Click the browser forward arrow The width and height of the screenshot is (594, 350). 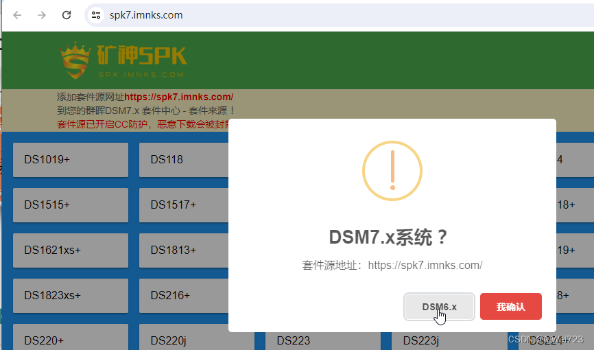(x=42, y=15)
